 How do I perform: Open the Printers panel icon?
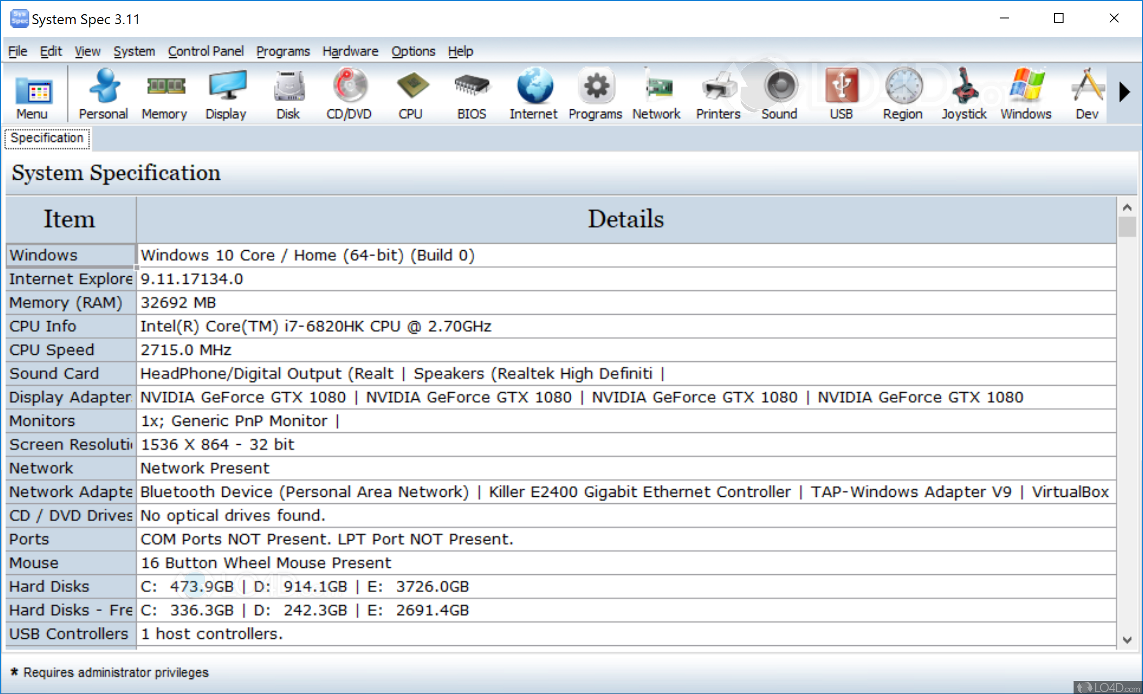(x=717, y=92)
